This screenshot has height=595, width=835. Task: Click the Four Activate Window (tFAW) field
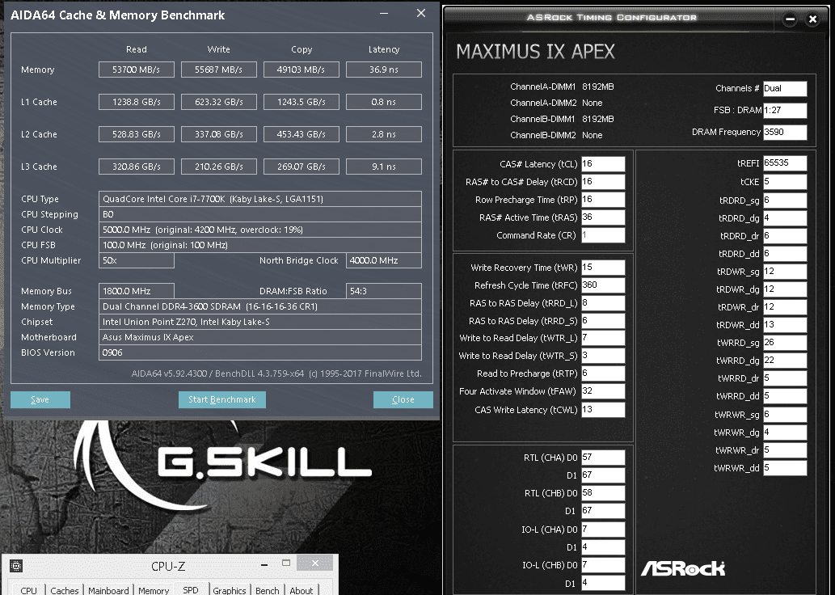603,391
